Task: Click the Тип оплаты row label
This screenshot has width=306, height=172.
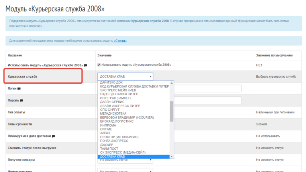Action: (16, 112)
